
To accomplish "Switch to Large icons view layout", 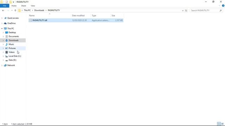I will point(223,124).
